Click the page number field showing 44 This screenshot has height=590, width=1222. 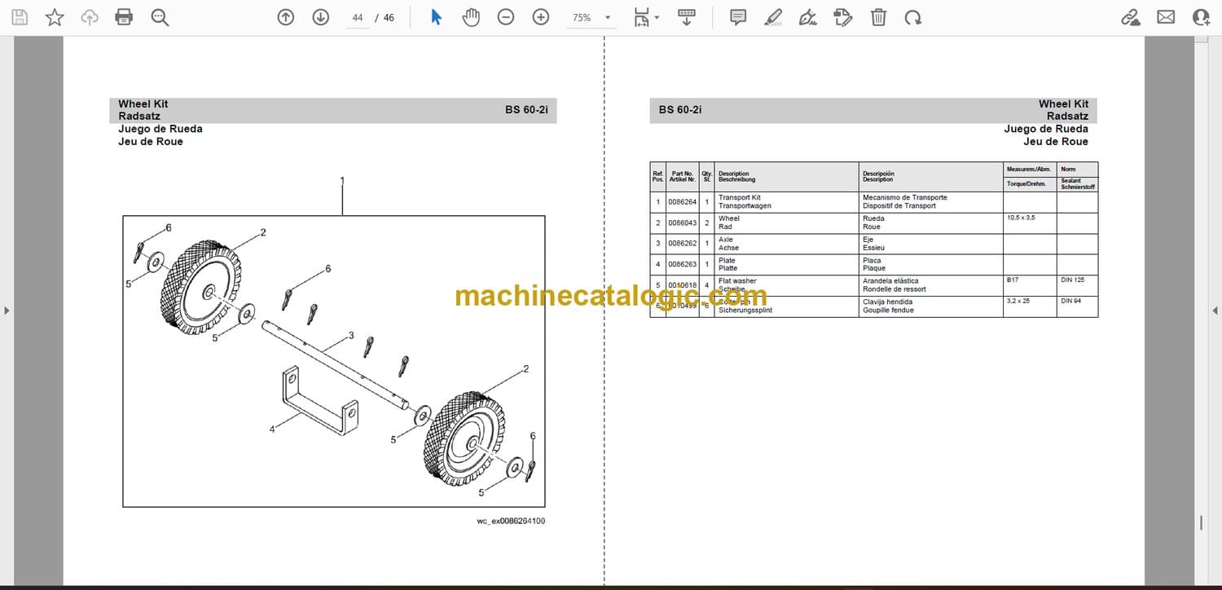[x=358, y=17]
